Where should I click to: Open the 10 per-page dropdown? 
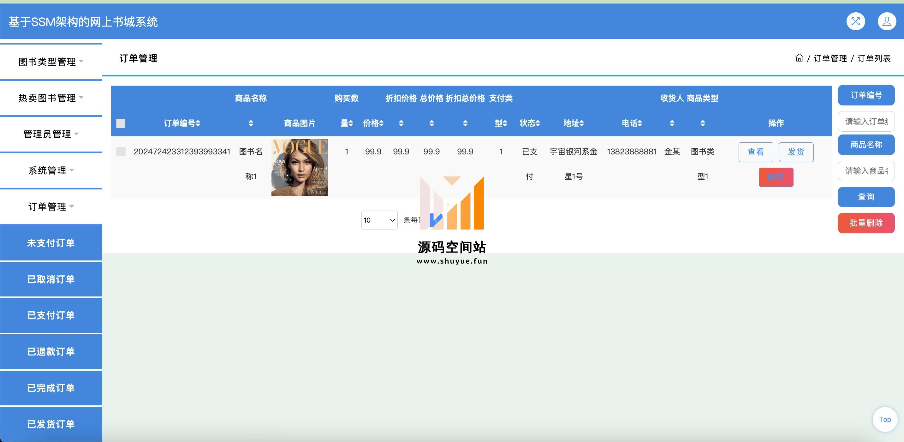[379, 220]
